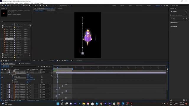The image size is (189, 106).
Task: Open the Layer menu
Action: (17, 3)
